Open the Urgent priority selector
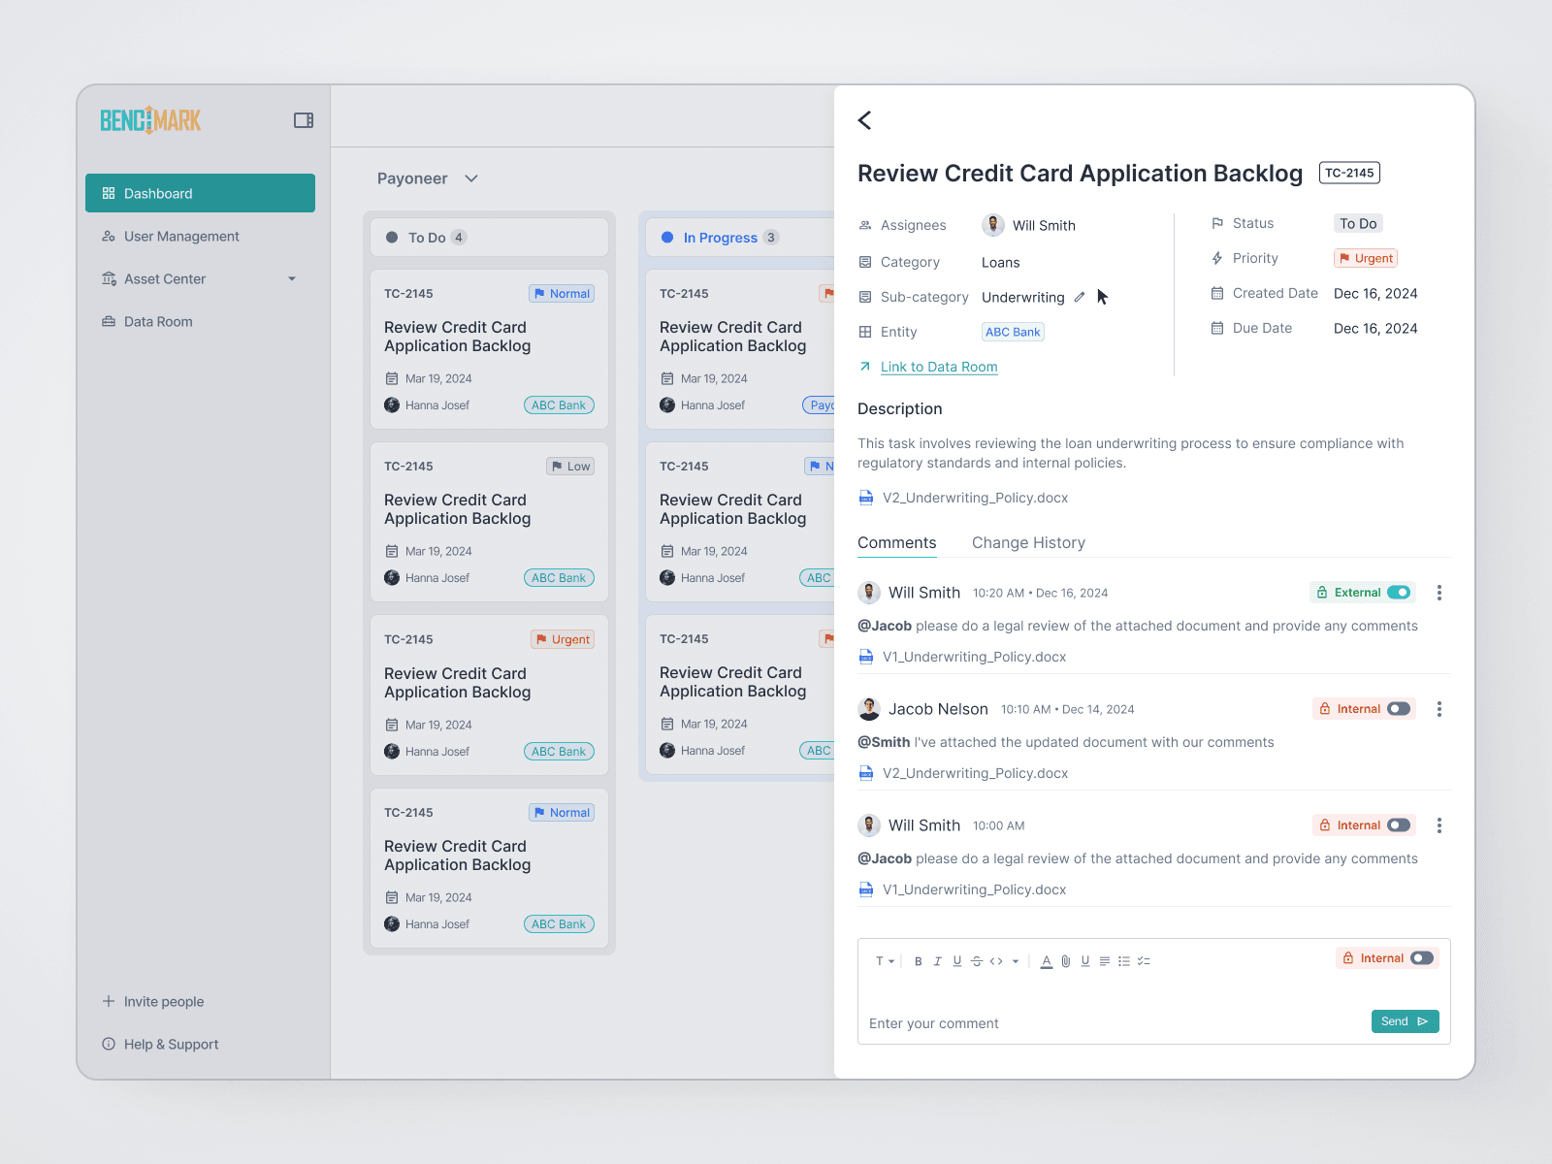 click(x=1366, y=258)
